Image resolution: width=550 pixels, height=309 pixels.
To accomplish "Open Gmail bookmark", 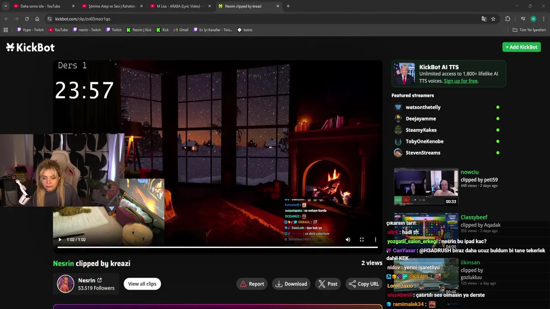I will (181, 30).
